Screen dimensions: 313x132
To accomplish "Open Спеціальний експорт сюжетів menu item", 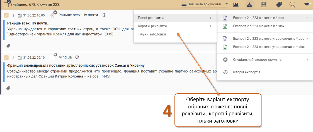I will coord(265,59).
